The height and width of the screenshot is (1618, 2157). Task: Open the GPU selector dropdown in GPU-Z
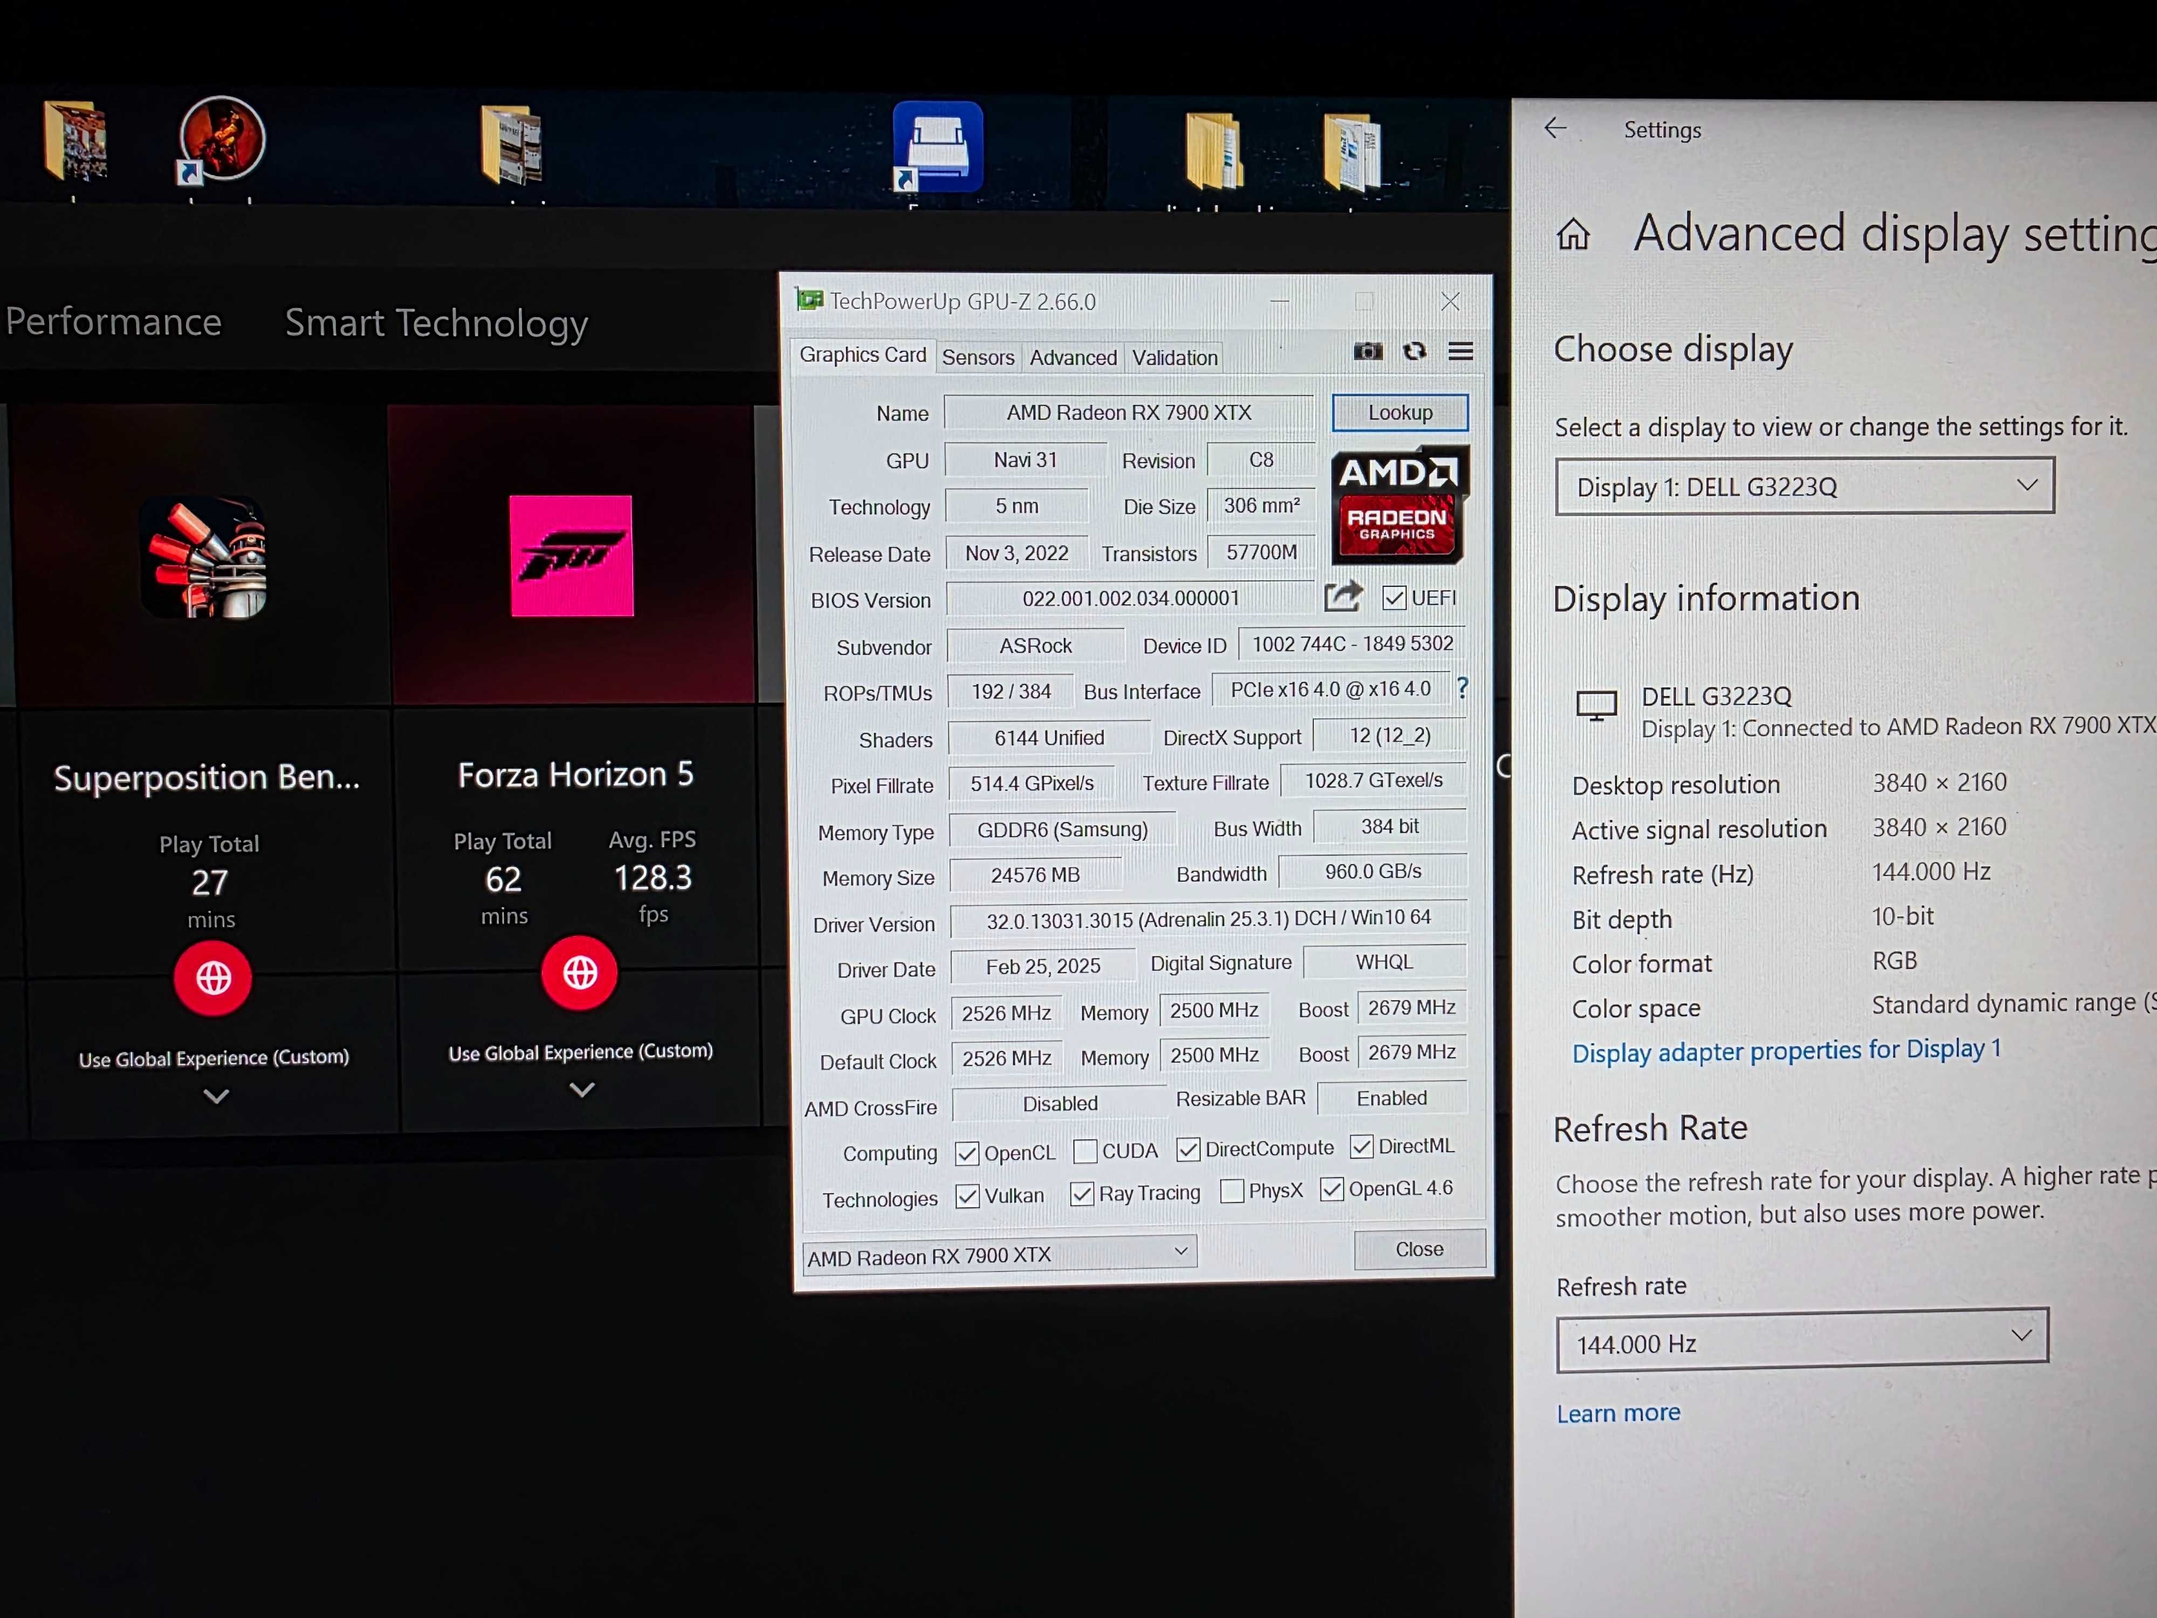click(1000, 1254)
